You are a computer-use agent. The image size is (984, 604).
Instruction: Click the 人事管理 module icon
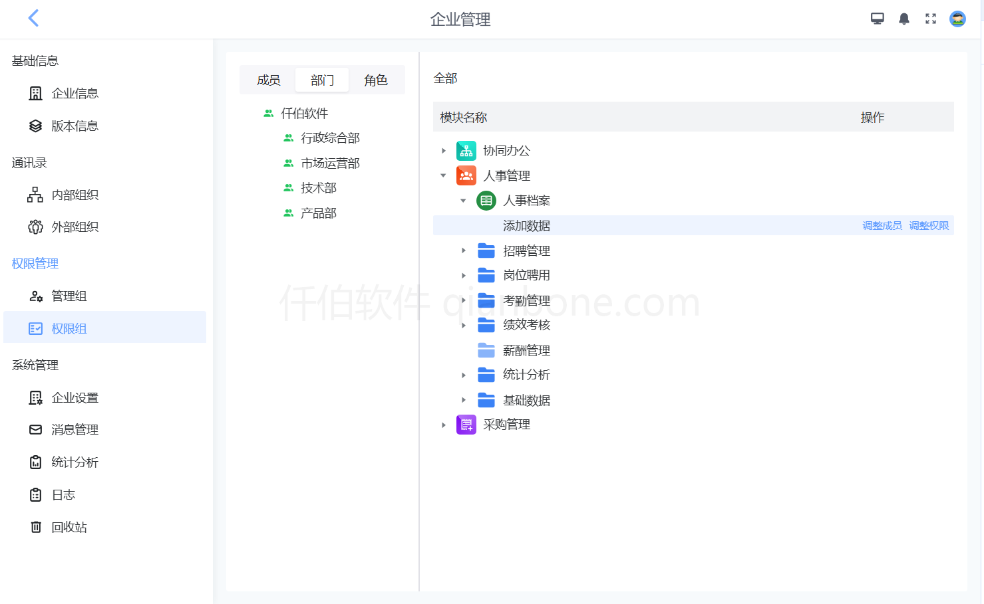coord(466,175)
